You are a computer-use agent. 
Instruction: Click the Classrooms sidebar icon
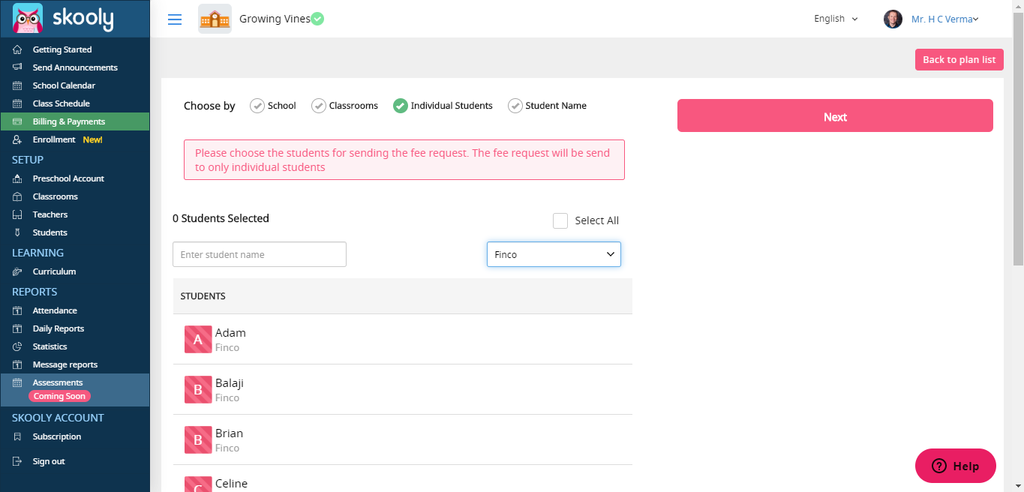17,196
